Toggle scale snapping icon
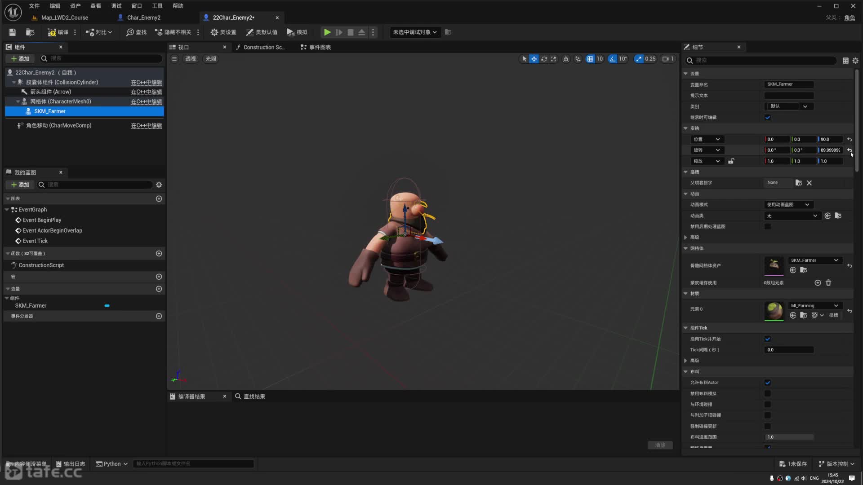Image resolution: width=863 pixels, height=485 pixels. [x=639, y=59]
